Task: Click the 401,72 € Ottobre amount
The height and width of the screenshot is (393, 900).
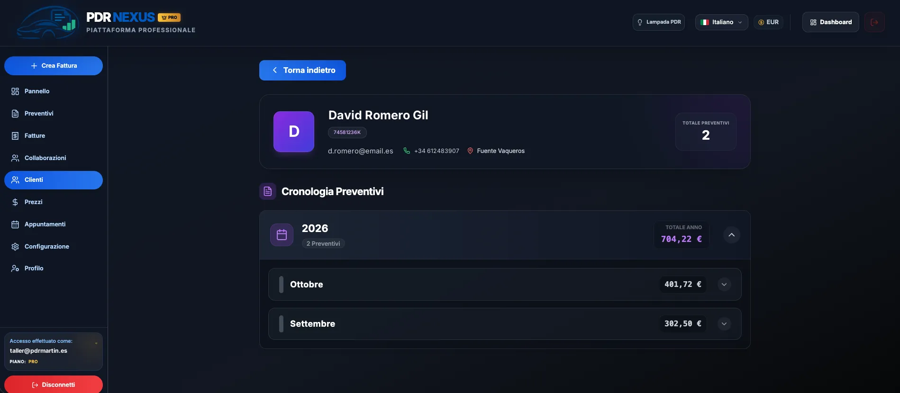Action: (x=683, y=285)
